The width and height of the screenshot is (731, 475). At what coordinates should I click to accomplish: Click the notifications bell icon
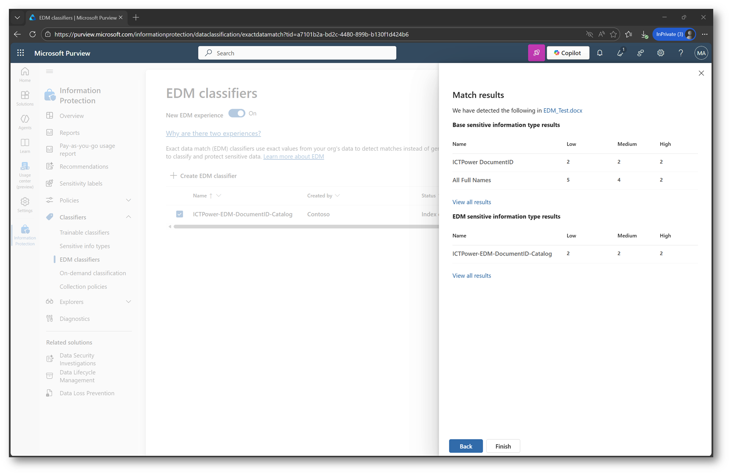pyautogui.click(x=599, y=53)
